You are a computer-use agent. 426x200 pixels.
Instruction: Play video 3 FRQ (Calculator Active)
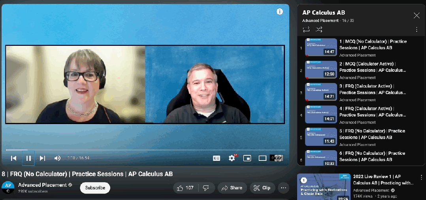coord(361,92)
